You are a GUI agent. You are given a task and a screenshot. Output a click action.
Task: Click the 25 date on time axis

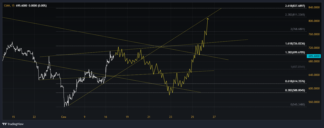(x=192, y=117)
